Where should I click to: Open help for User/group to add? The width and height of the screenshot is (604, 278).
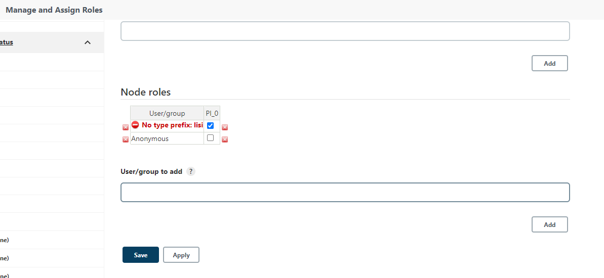(191, 171)
